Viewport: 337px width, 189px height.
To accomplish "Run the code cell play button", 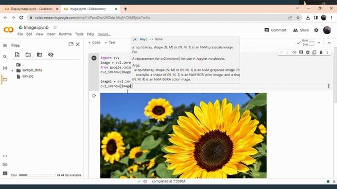I will [94, 58].
